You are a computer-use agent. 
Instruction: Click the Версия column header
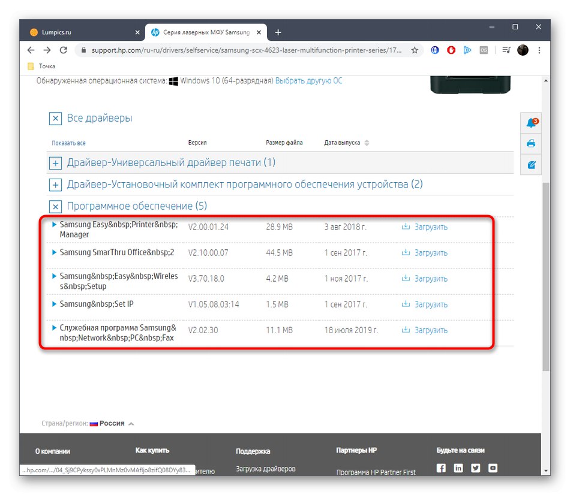tap(197, 143)
